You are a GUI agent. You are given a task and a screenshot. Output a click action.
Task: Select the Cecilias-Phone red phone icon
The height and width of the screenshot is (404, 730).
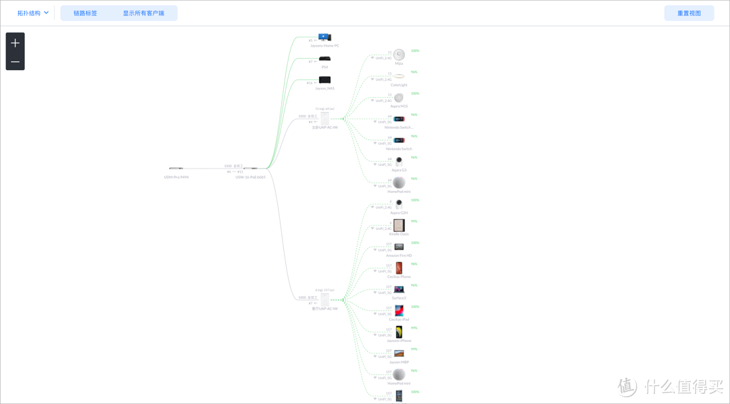[x=399, y=268]
